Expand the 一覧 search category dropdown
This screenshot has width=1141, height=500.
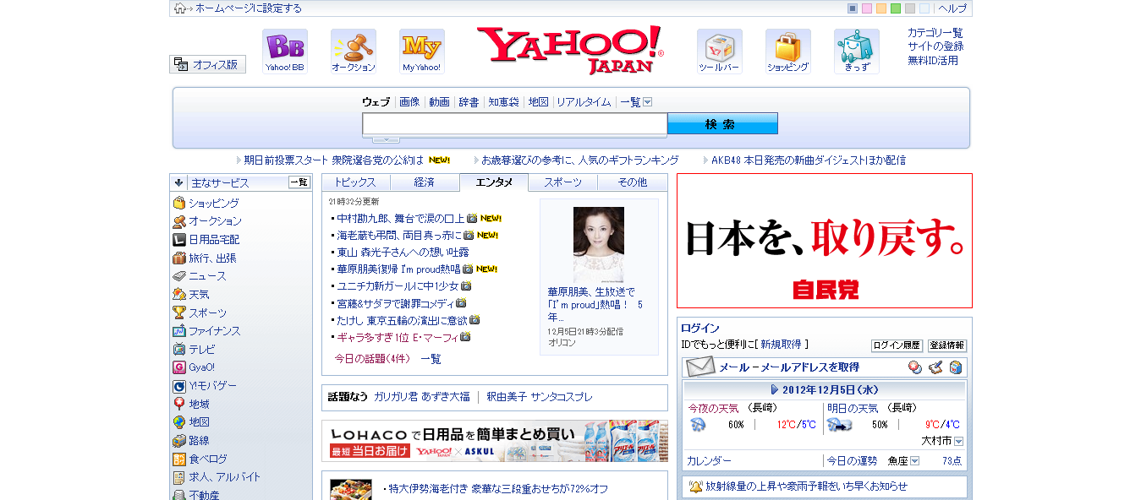(648, 102)
